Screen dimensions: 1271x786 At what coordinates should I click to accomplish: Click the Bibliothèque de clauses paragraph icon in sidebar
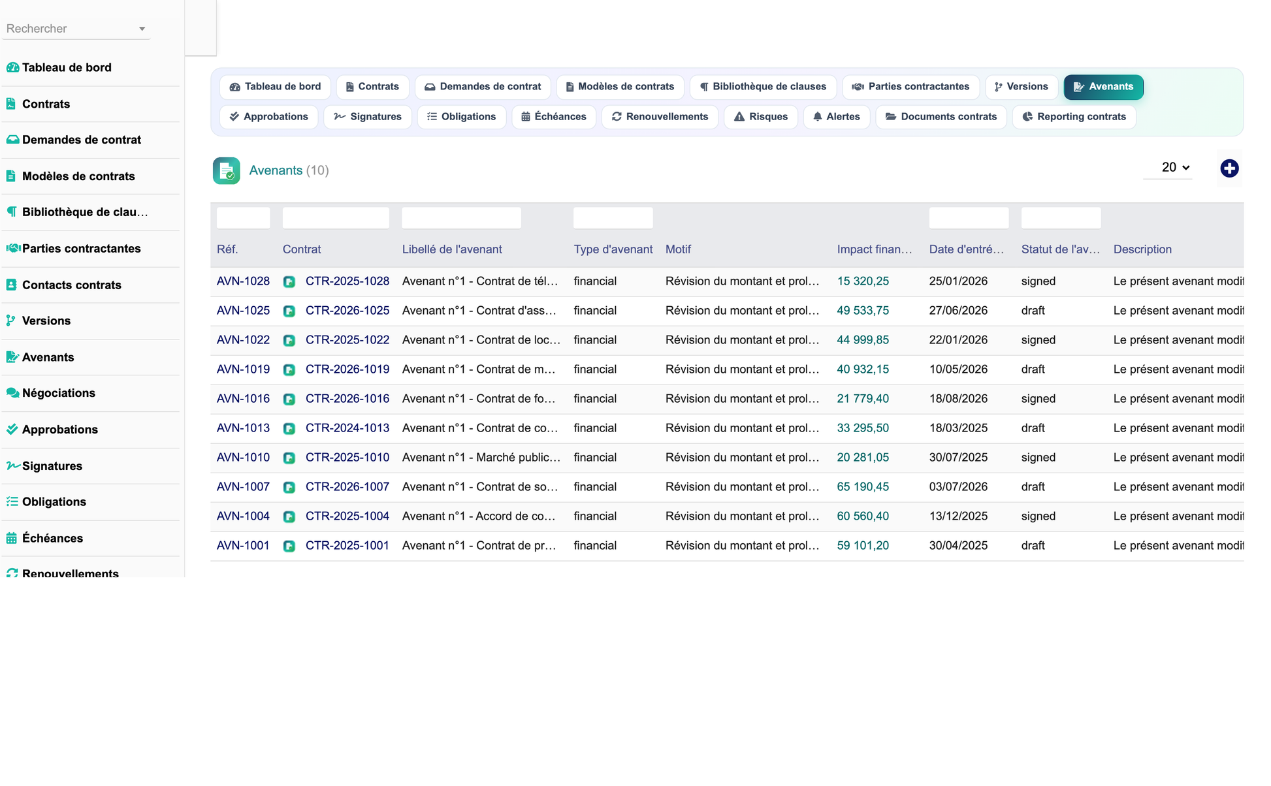pos(12,212)
